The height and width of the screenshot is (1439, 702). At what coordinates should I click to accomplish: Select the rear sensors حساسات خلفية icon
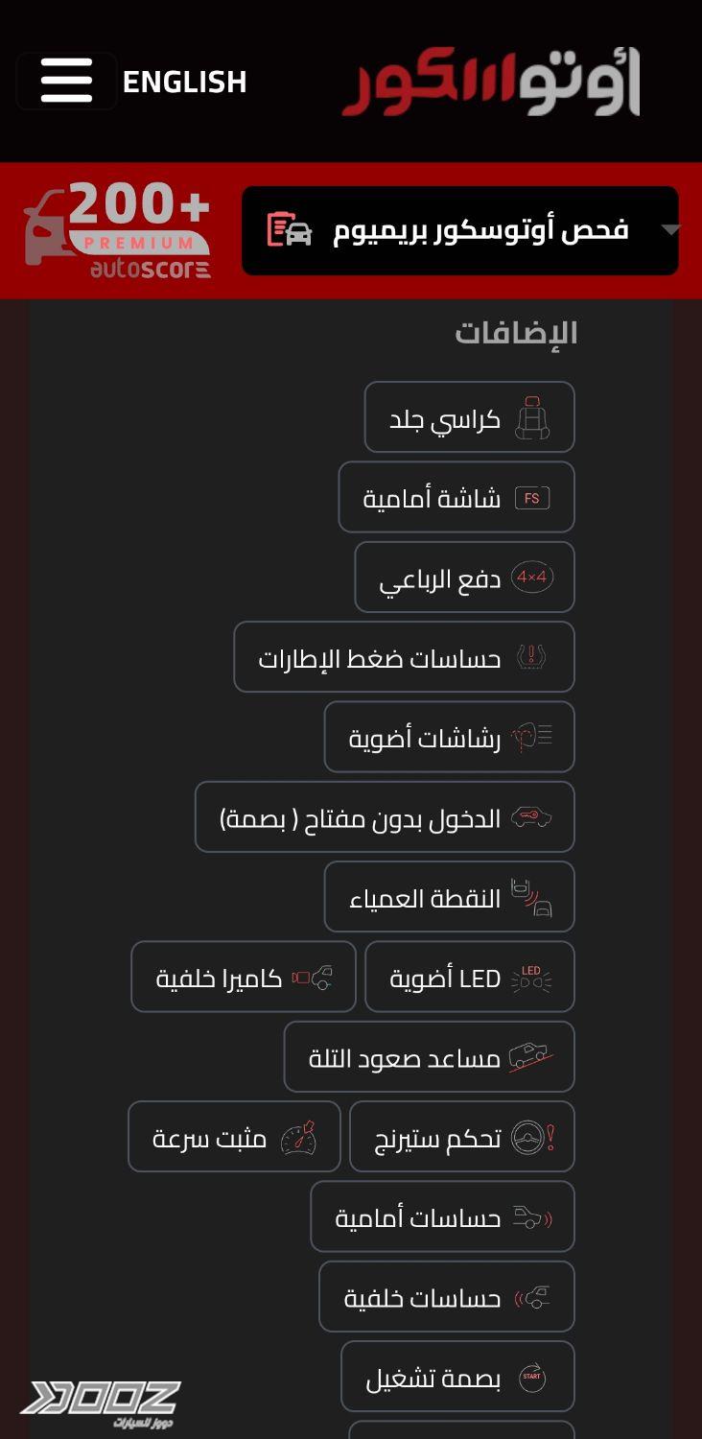532,1298
